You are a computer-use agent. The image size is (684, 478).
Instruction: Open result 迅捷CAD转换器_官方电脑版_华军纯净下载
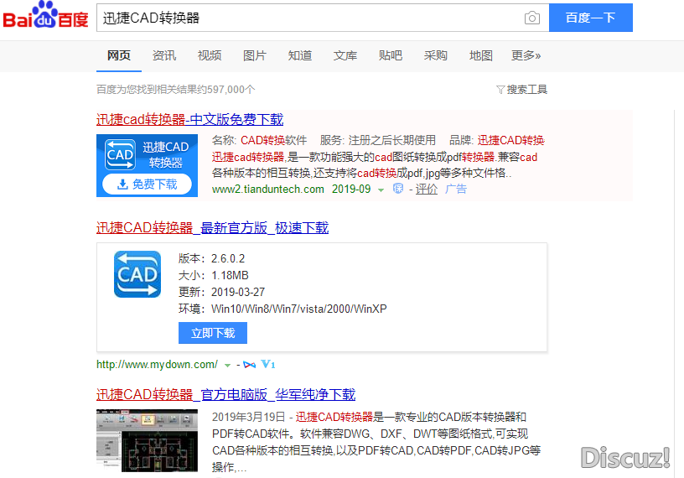(x=225, y=394)
